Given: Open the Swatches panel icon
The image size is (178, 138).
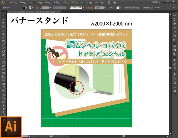Looking at the screenshot, I should (x=175, y=16).
